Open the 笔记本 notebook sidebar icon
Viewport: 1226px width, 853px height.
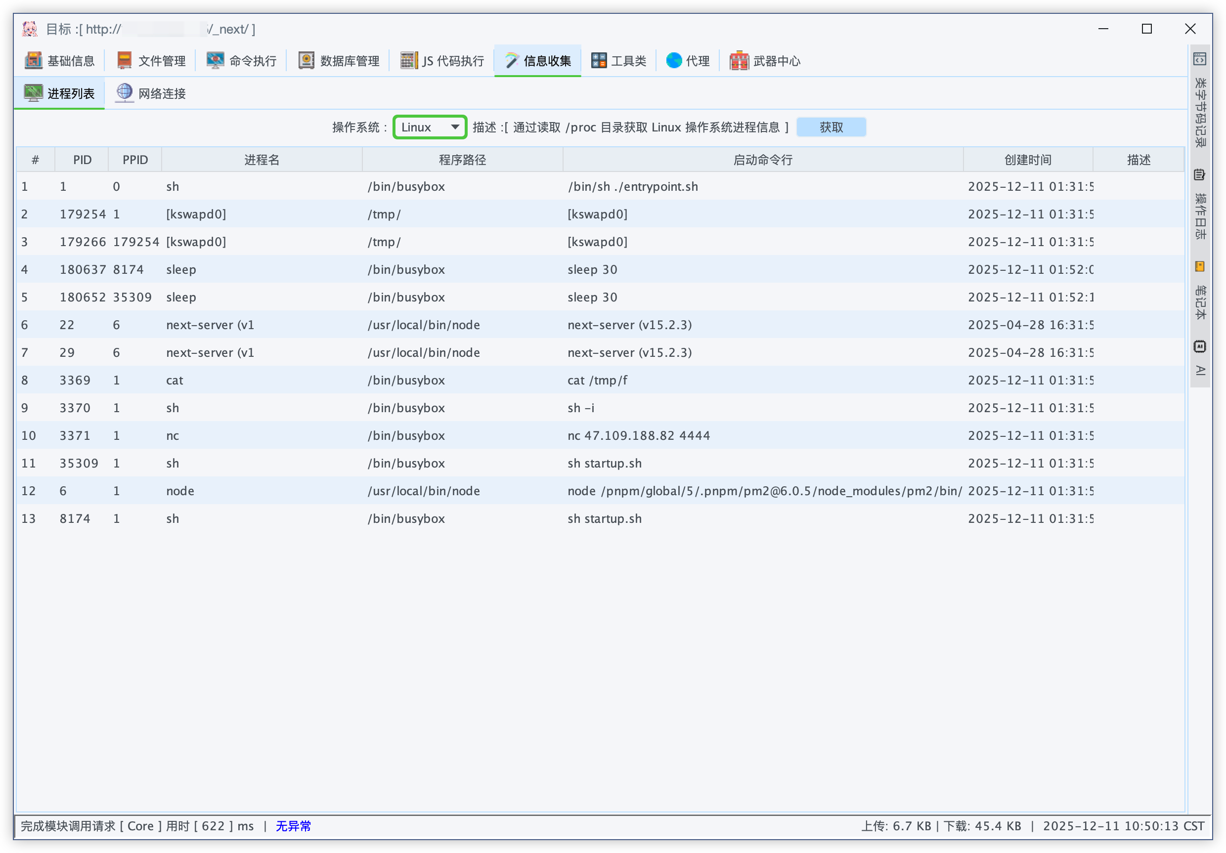(1199, 266)
